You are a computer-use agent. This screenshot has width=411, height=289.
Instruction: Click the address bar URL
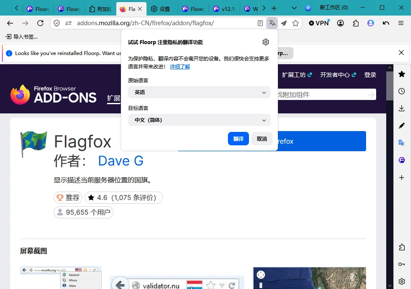[145, 23]
